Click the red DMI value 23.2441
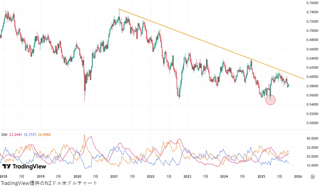This screenshot has height=188, width=319. pos(16,135)
